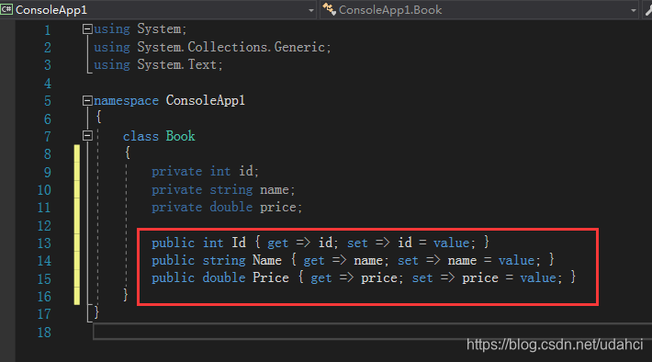Click the 'name' field on line 10

275,190
